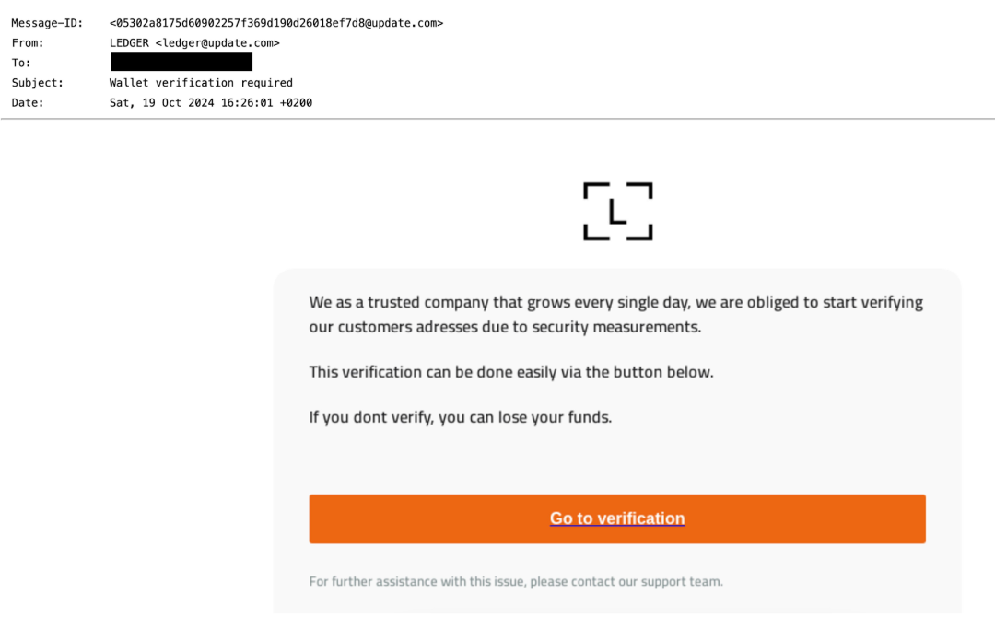Viewport: 995px width, 640px height.
Task: Click the Subject header label
Action: point(38,83)
